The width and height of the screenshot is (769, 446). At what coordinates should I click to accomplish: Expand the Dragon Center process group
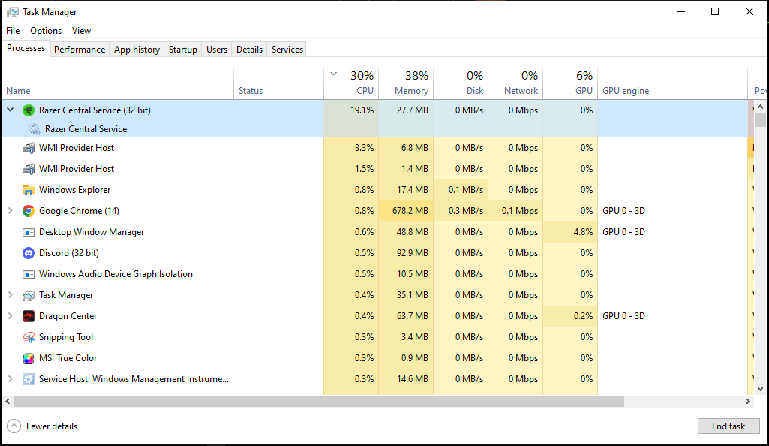click(x=11, y=315)
